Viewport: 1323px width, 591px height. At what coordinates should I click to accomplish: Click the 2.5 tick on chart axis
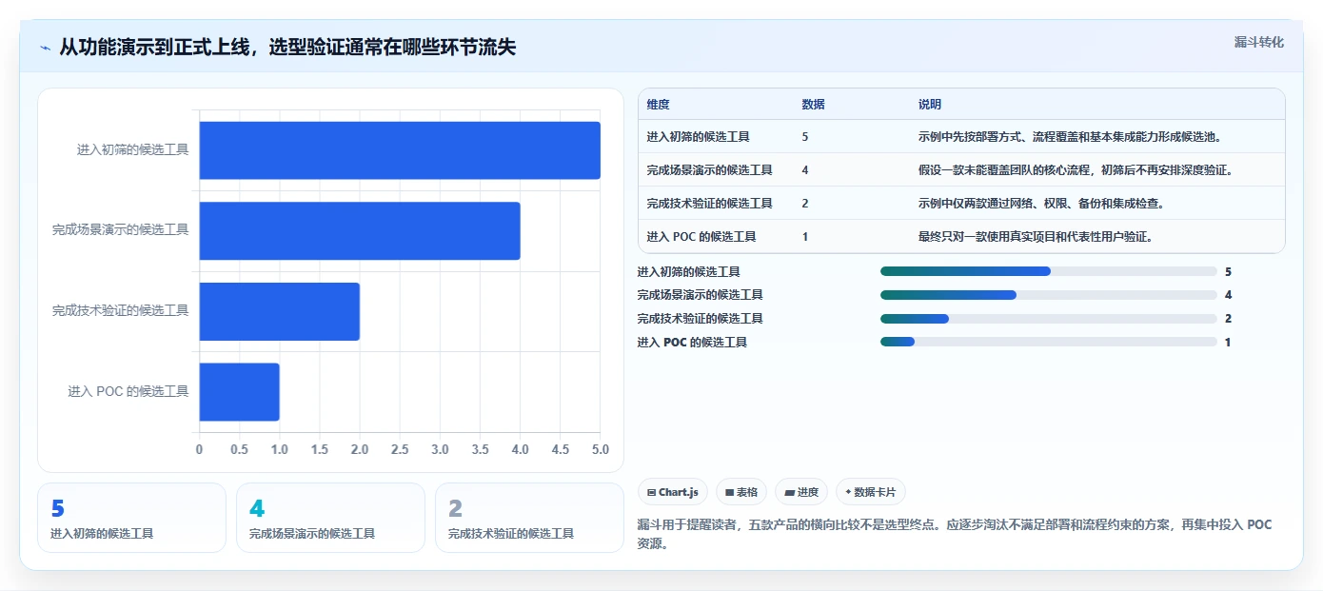(x=400, y=449)
